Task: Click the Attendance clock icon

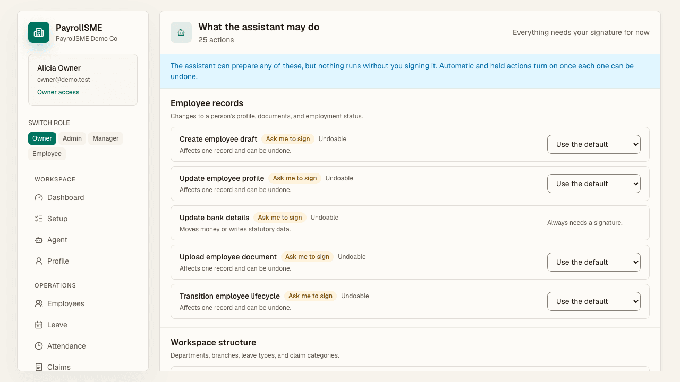Action: [39, 346]
